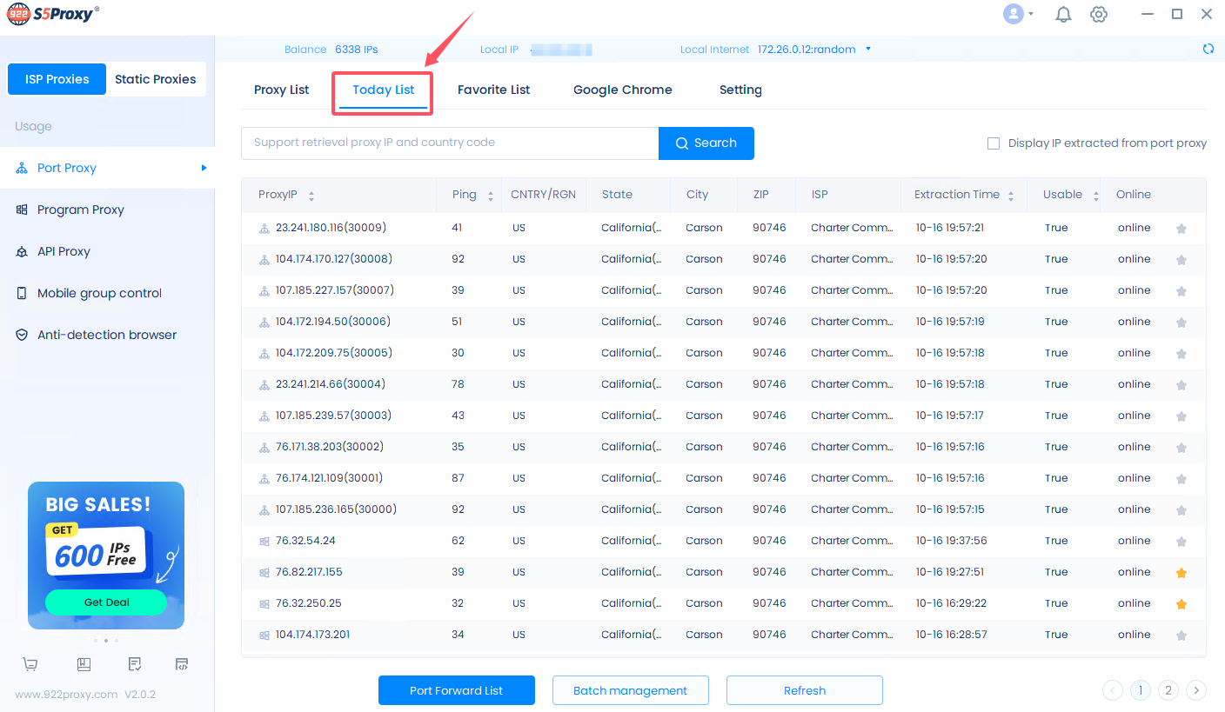Go to page 2

tap(1168, 690)
